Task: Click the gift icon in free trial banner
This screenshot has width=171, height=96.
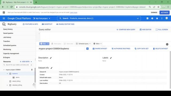Action: coord(4,13)
